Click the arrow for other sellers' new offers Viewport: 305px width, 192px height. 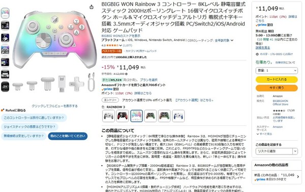(x=298, y=177)
